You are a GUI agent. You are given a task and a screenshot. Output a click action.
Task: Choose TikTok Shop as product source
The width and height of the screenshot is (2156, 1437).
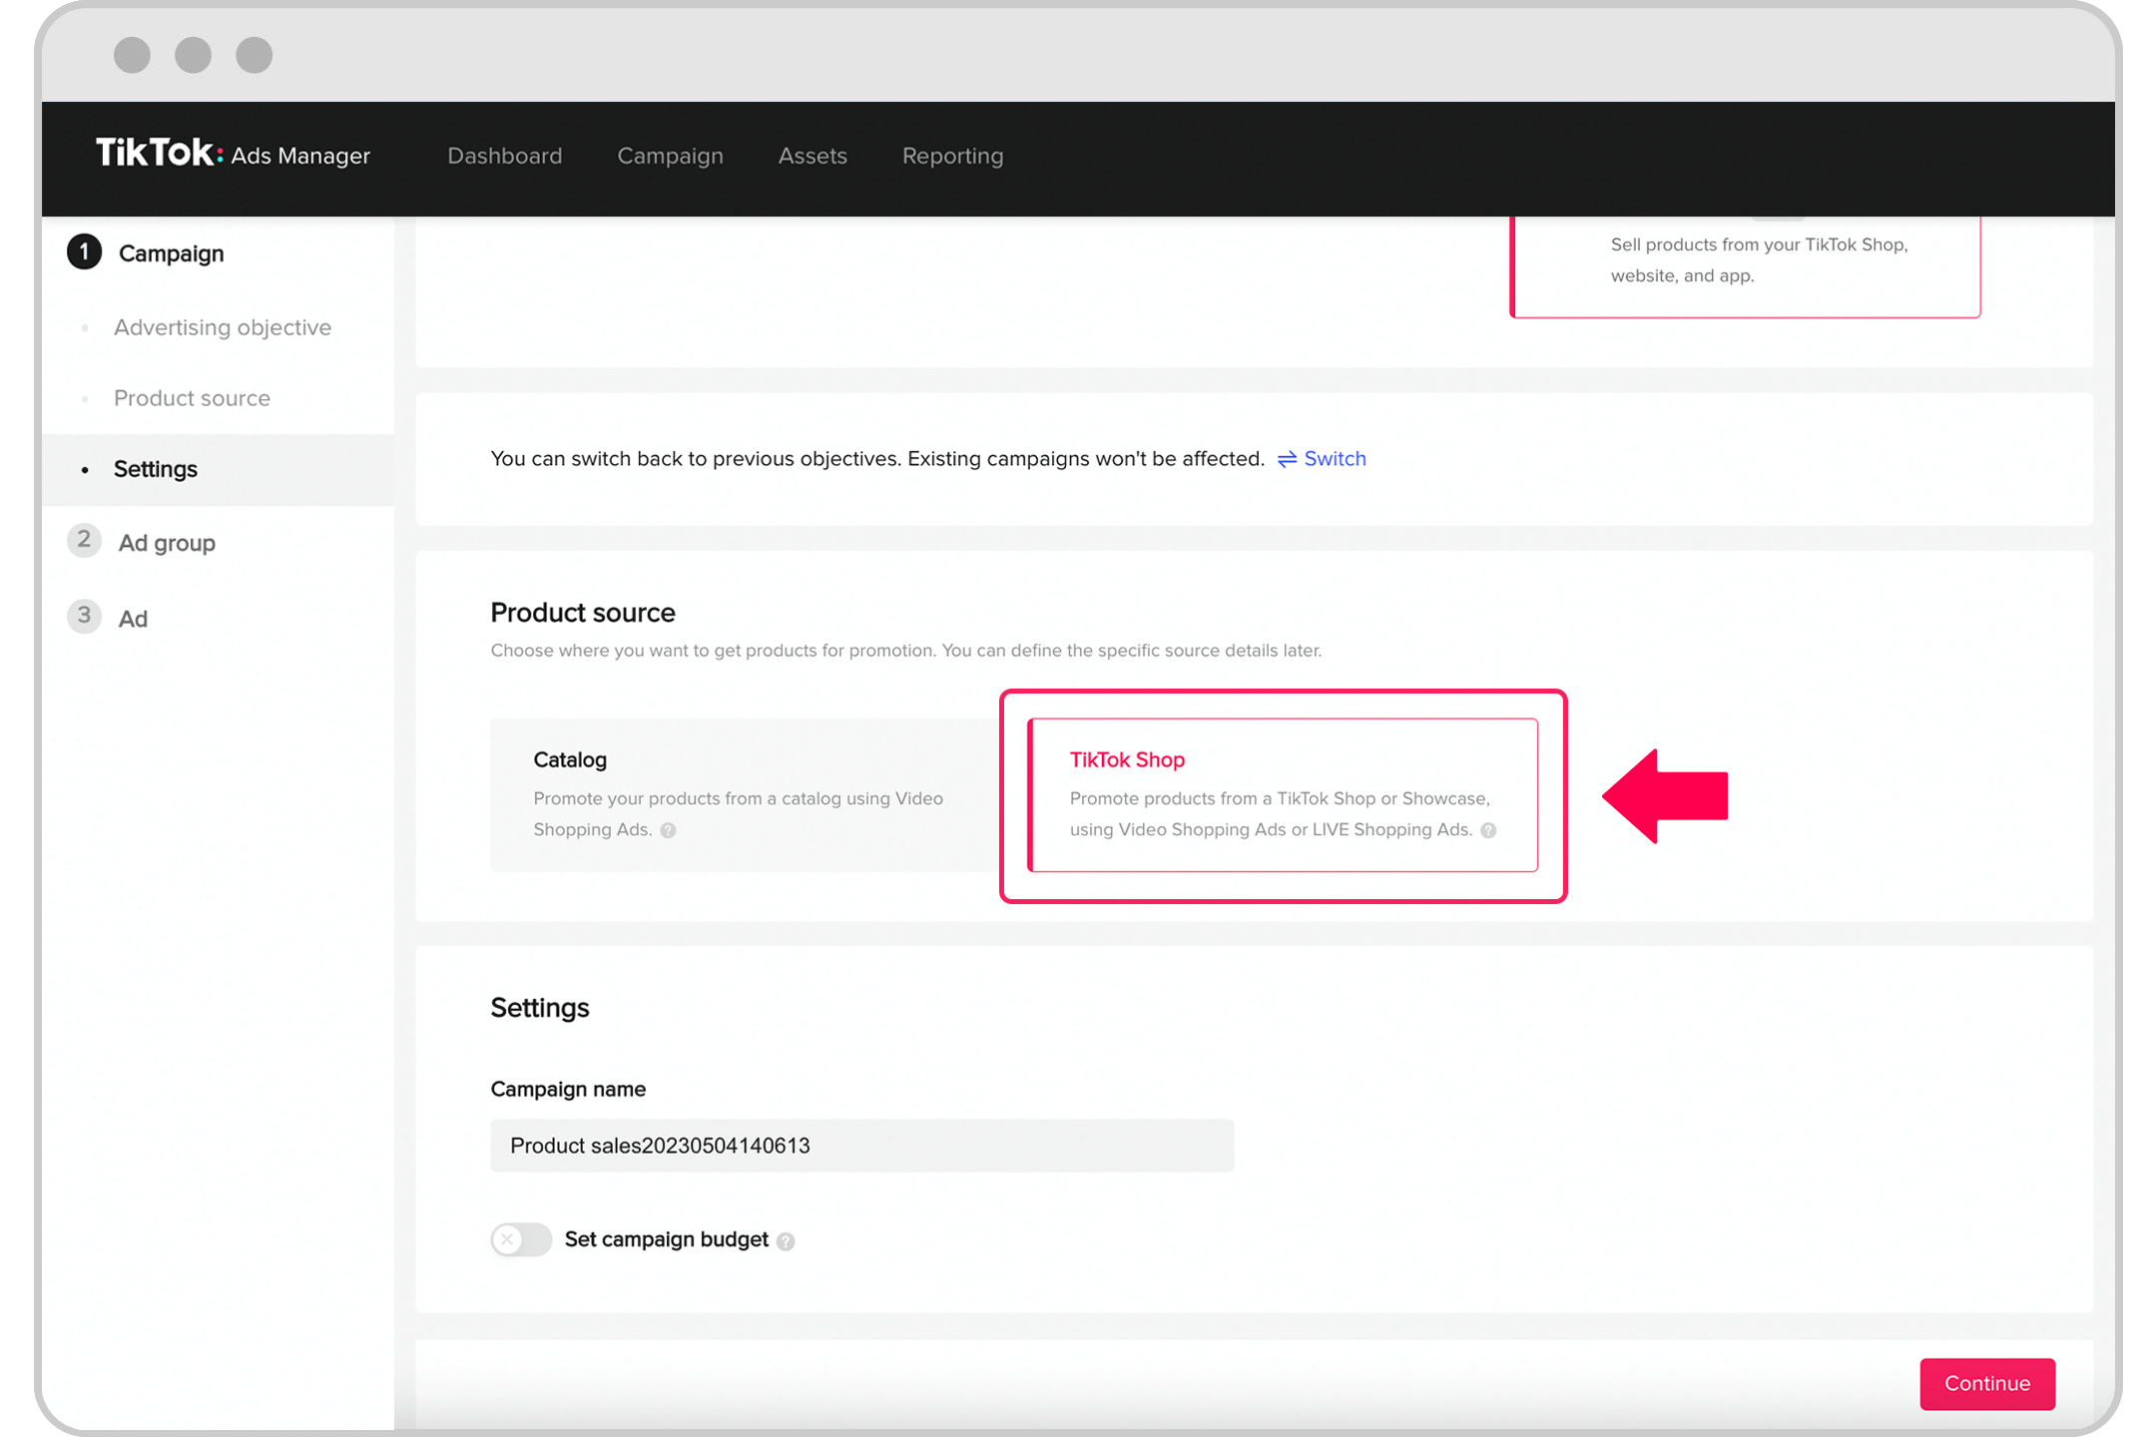click(x=1284, y=795)
